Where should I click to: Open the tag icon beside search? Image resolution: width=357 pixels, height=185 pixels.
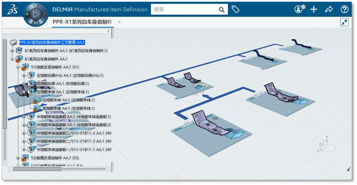[x=235, y=9]
